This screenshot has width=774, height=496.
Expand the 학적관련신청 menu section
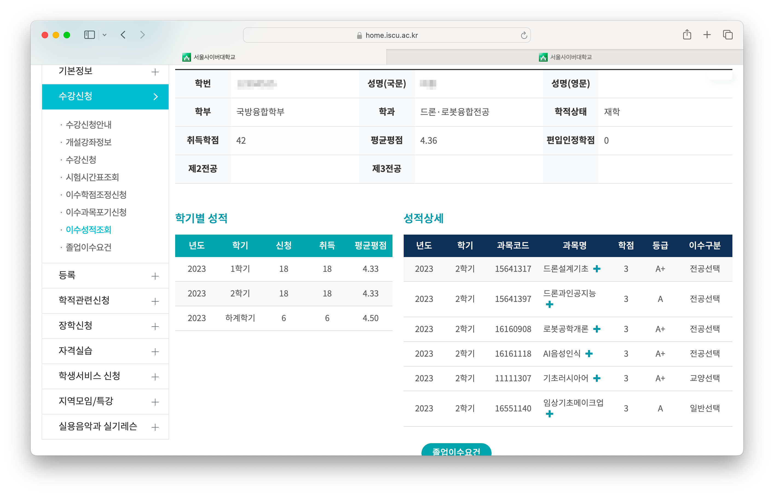click(105, 301)
